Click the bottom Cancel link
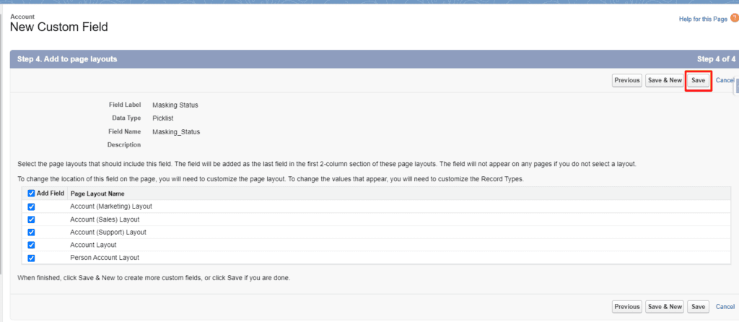The image size is (739, 322). tap(725, 307)
